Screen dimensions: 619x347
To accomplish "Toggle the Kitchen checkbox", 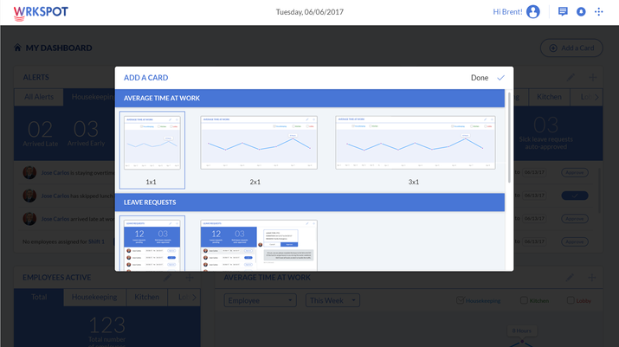I will [x=524, y=300].
